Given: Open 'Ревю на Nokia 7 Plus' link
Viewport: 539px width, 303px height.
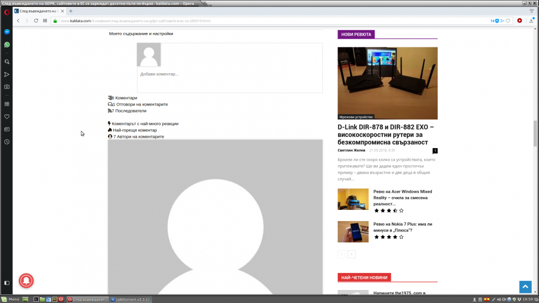Looking at the screenshot, I should (403, 227).
